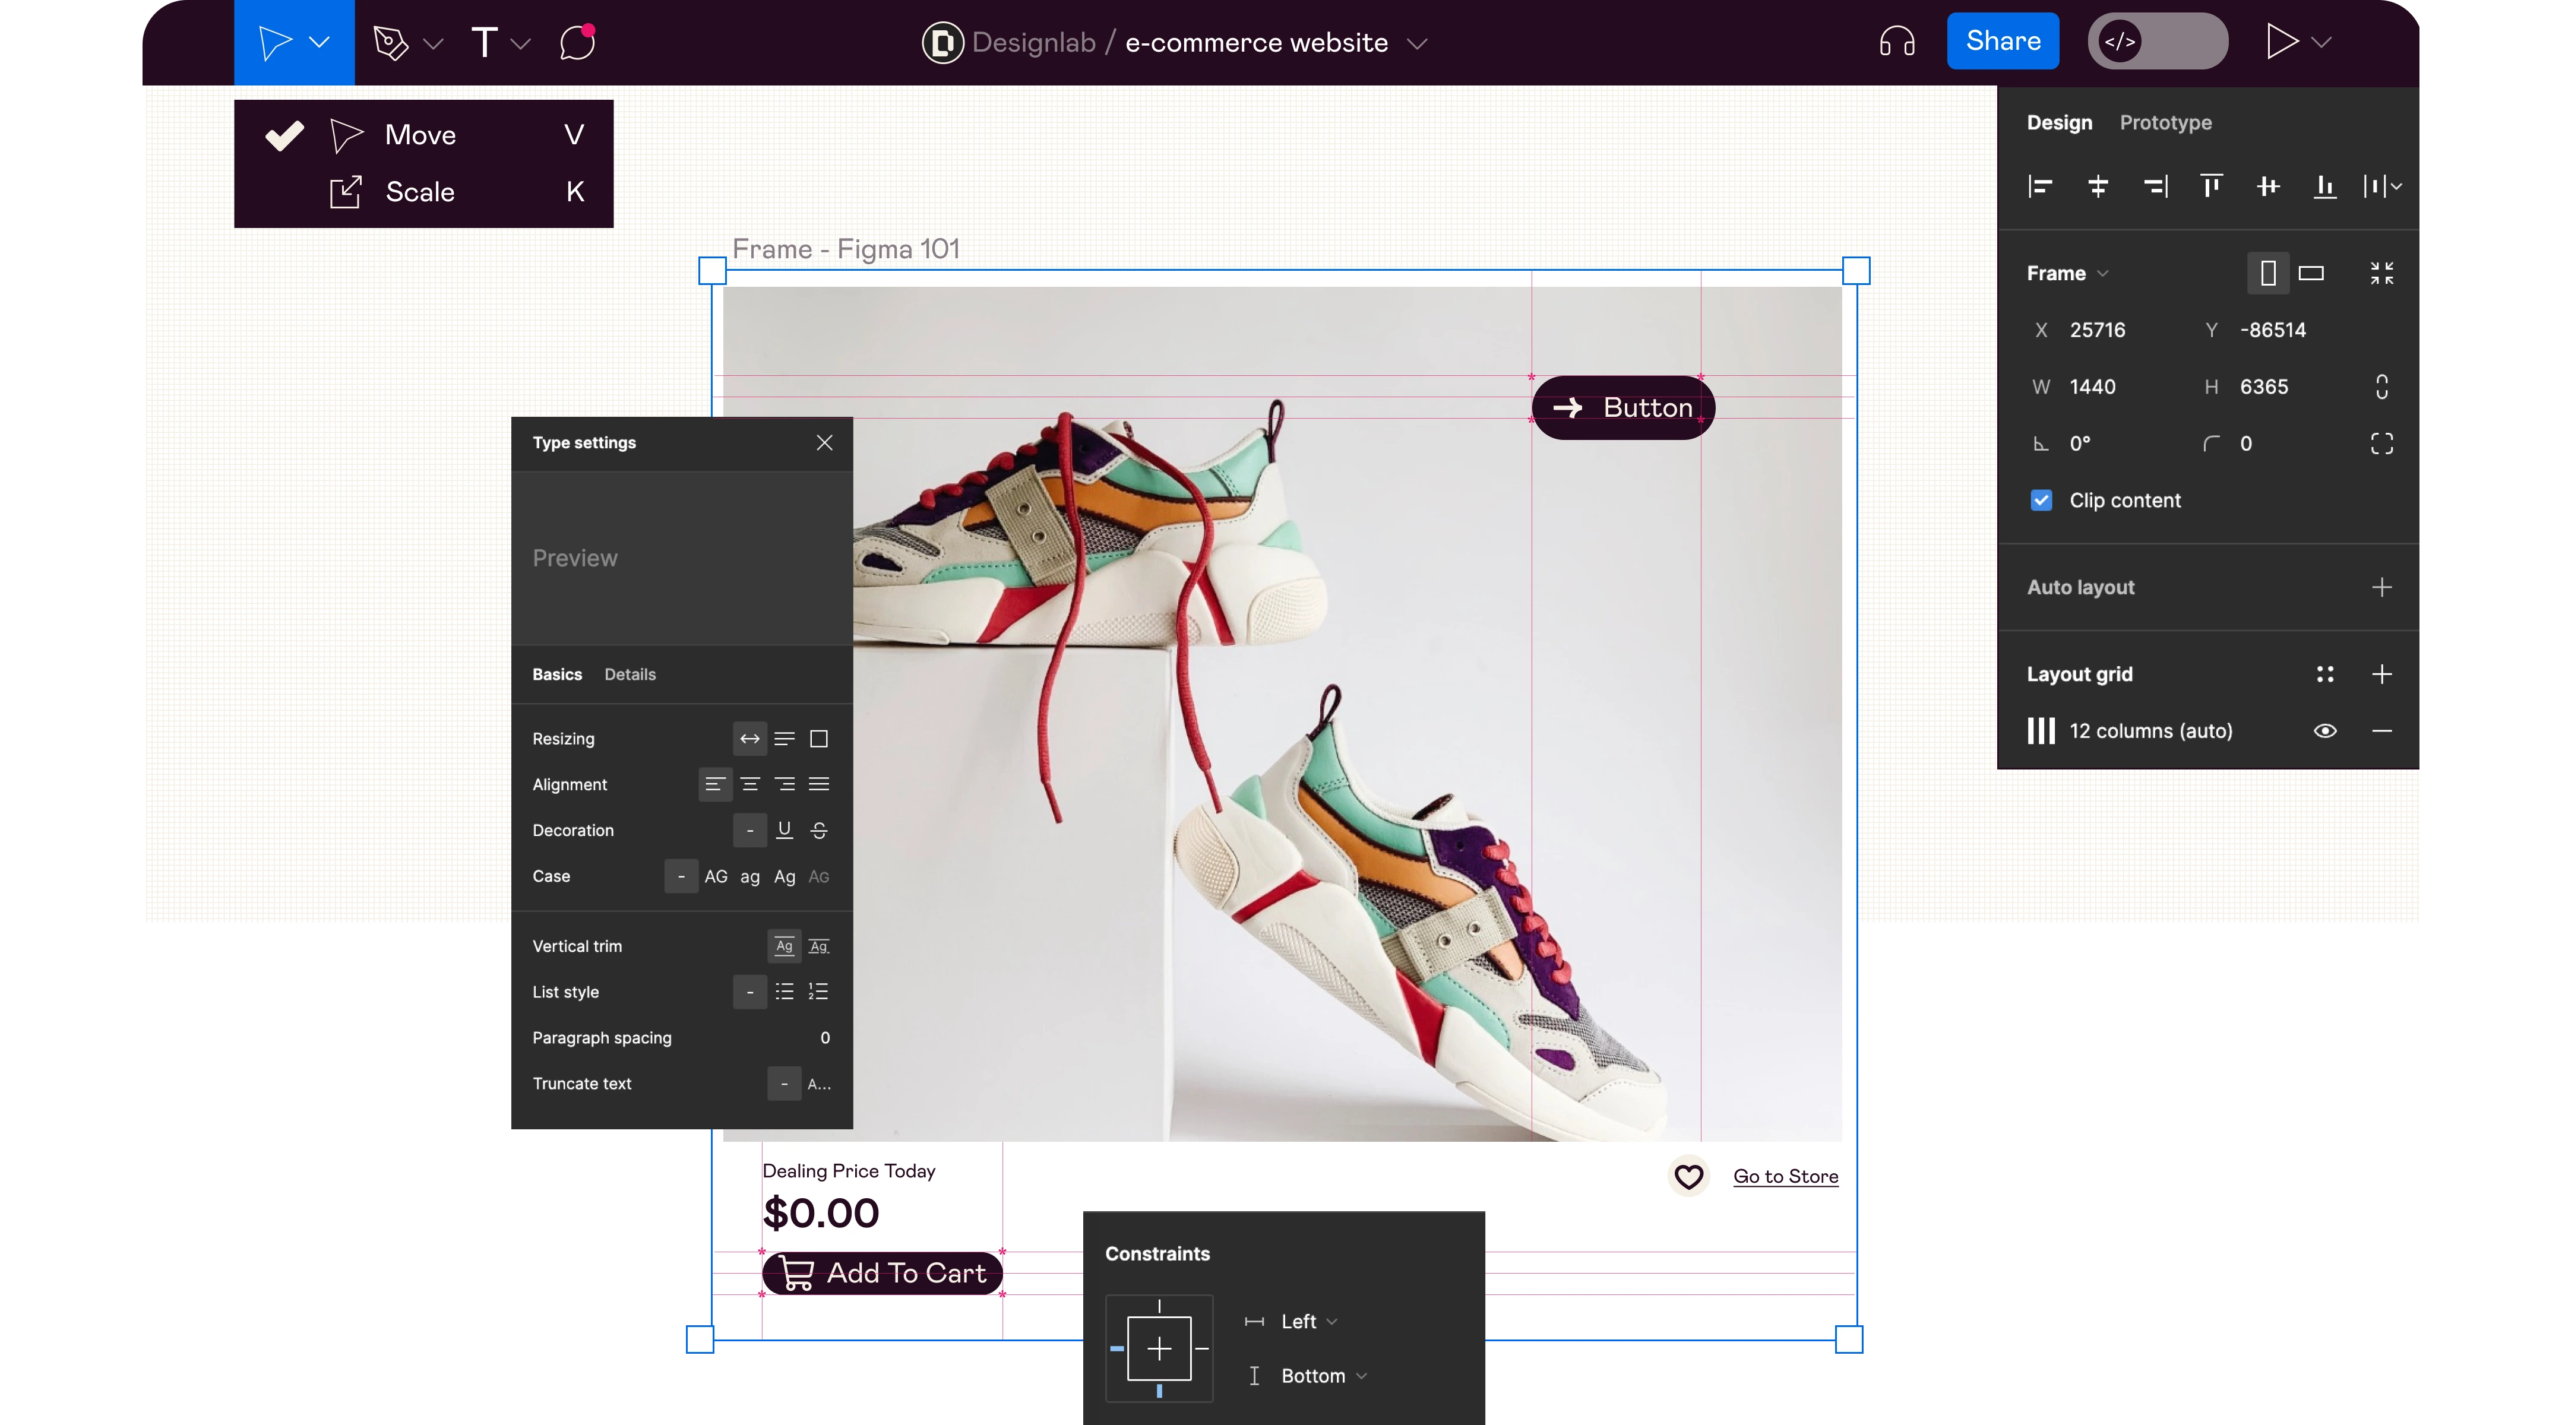
Task: Click the align horizontal centers icon
Action: [x=2099, y=187]
